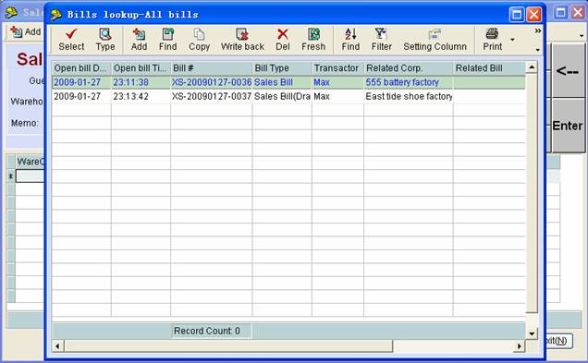Refresh the list with Fresh icon
The height and width of the screenshot is (363, 588).
tap(313, 34)
